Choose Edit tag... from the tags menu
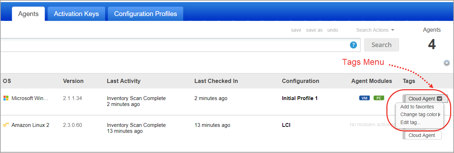This screenshot has width=454, height=153. coord(410,122)
